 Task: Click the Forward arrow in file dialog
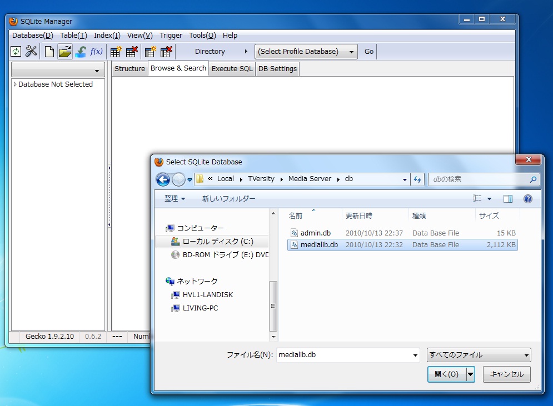coord(178,180)
